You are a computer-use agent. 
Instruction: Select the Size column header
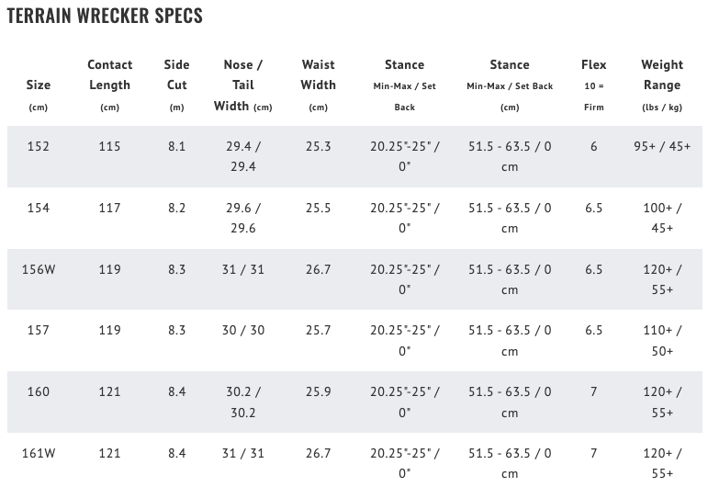(x=39, y=85)
